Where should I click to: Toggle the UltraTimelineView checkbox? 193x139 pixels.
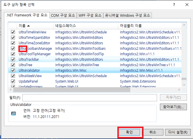(x=13, y=32)
